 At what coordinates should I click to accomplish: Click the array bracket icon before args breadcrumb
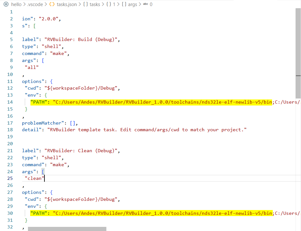click(x=124, y=4)
